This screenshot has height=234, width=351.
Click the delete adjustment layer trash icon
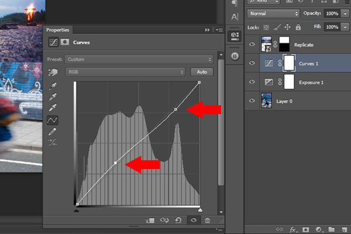[207, 220]
